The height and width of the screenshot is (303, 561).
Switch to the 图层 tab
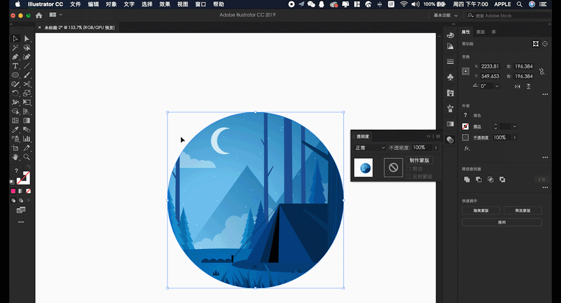coord(481,32)
